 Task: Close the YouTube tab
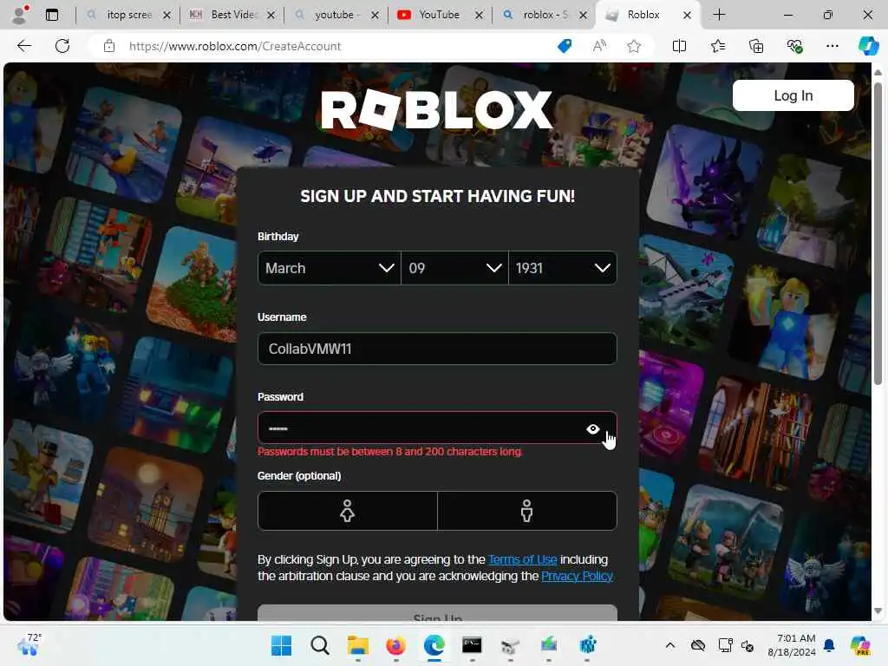[479, 16]
